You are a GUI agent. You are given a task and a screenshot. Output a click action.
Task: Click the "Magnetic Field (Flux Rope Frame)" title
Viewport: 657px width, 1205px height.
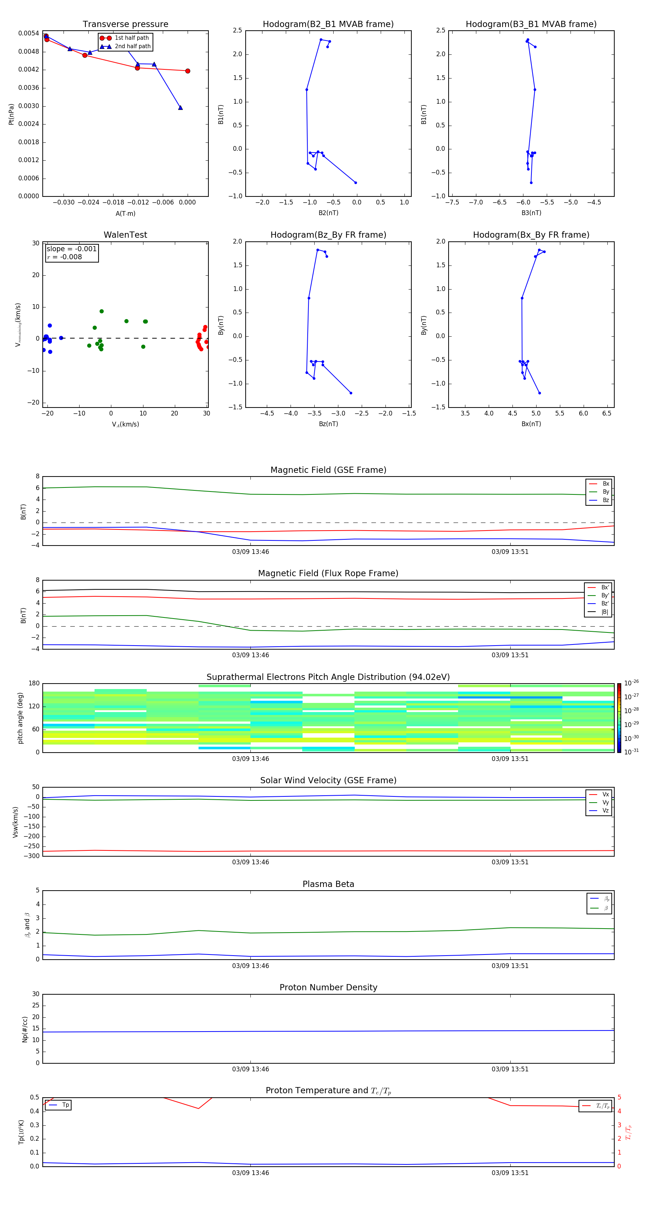(328, 574)
